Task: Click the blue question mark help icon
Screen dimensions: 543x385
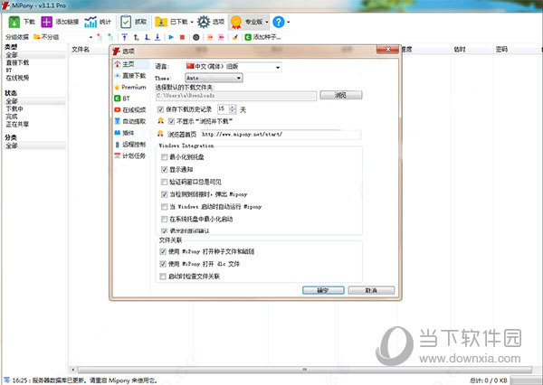Action: point(279,22)
